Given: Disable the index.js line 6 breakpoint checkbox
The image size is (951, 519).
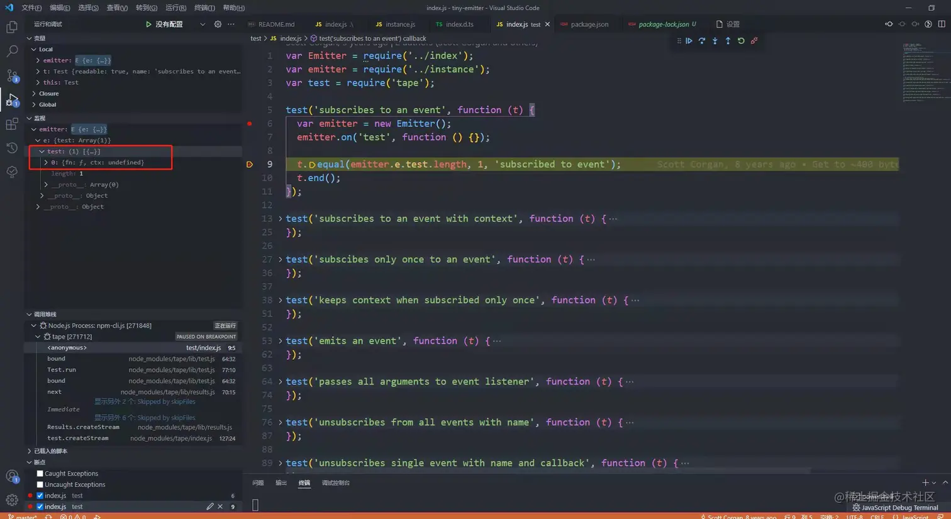Looking at the screenshot, I should click(x=40, y=496).
